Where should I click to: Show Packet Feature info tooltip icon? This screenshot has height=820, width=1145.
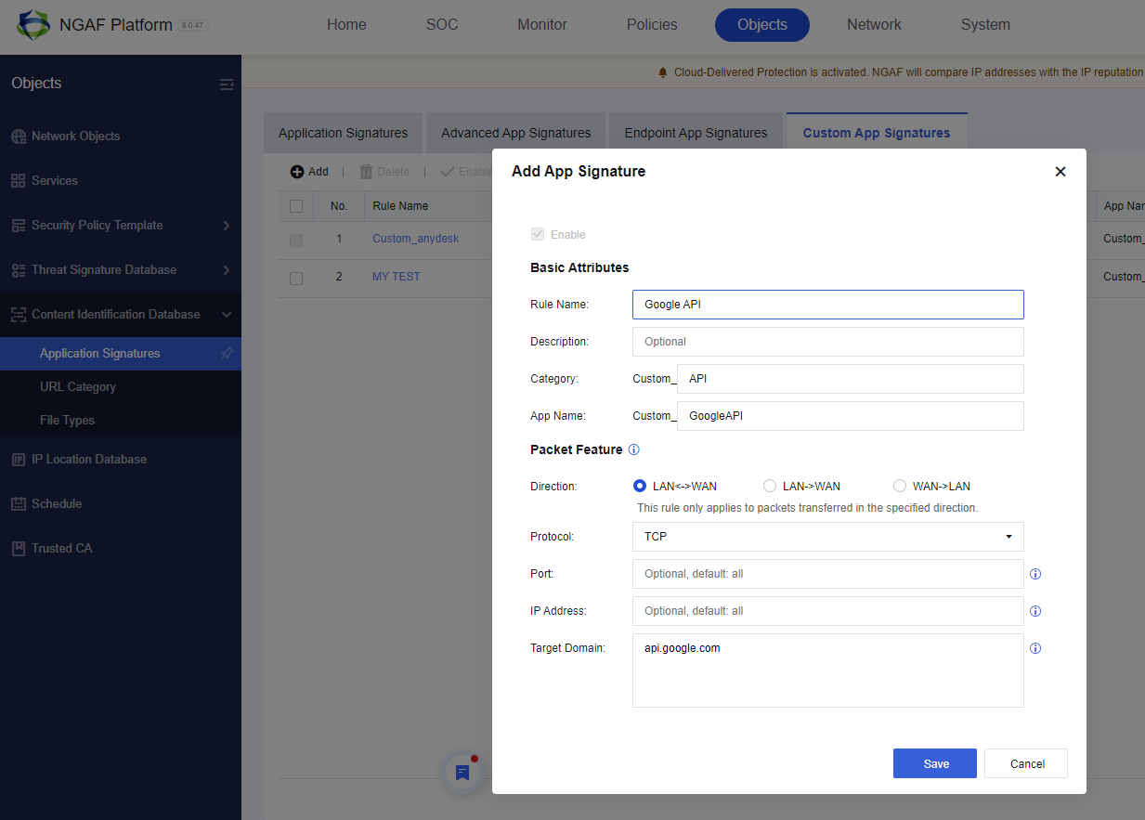tap(634, 449)
